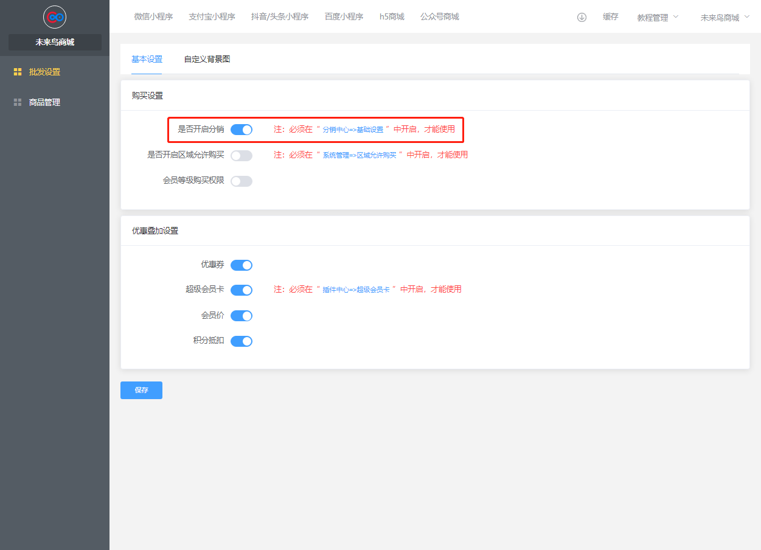The height and width of the screenshot is (550, 761).
Task: Disable the 优惠券 stacking switch
Action: (242, 265)
